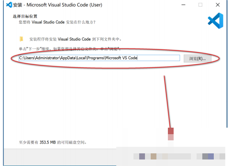Click the window title Microsoft Visual Studio Code (User)
This screenshot has width=231, height=166.
click(64, 5)
